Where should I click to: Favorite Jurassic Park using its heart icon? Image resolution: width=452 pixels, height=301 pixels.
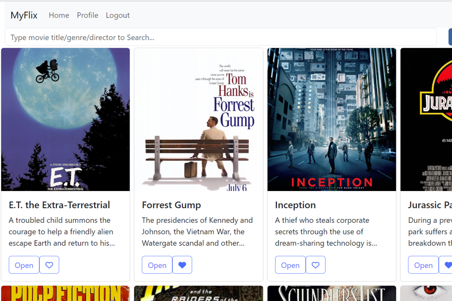448,265
